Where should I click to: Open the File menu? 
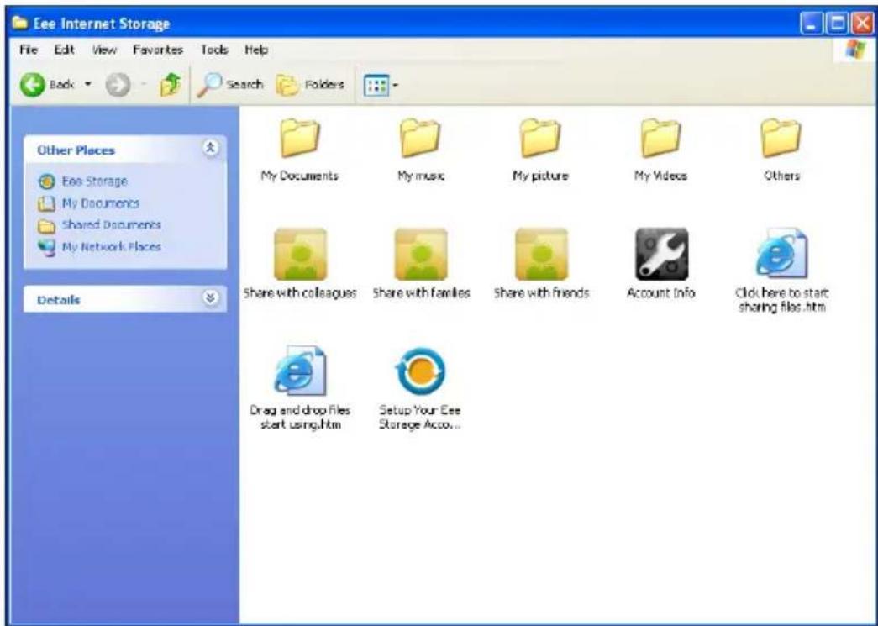pos(29,50)
